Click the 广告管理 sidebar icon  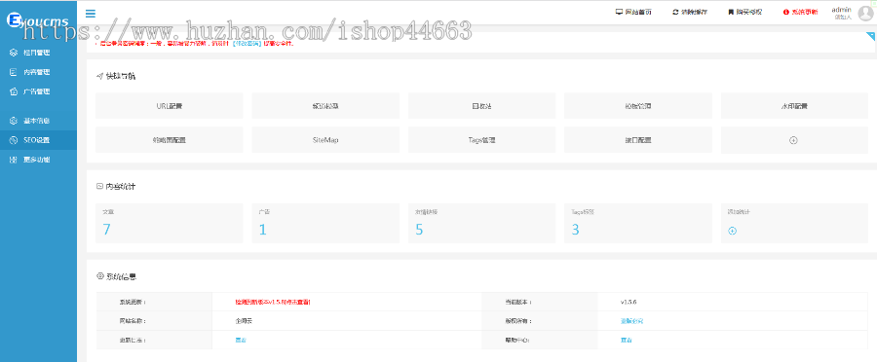coord(14,91)
